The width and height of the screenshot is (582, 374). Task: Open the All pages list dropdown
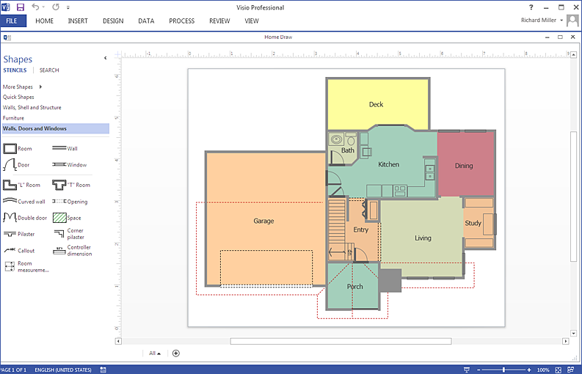155,353
